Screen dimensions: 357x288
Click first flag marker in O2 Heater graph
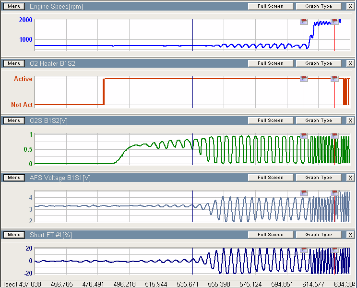(304, 79)
